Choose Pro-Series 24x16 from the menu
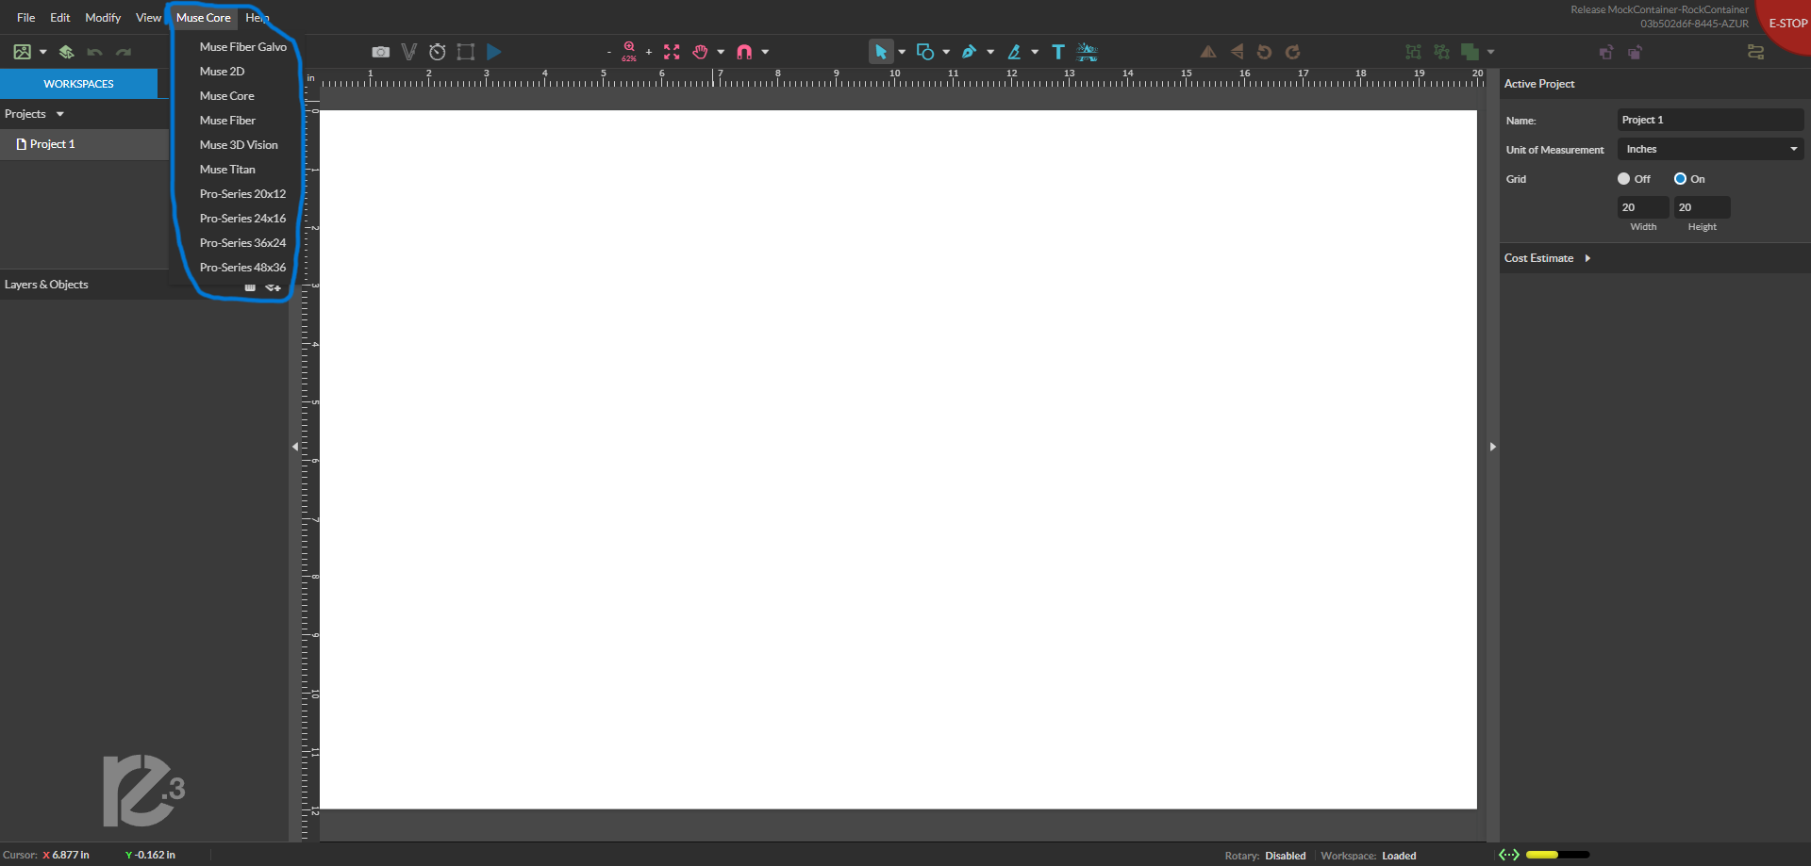This screenshot has height=866, width=1811. pyautogui.click(x=242, y=218)
